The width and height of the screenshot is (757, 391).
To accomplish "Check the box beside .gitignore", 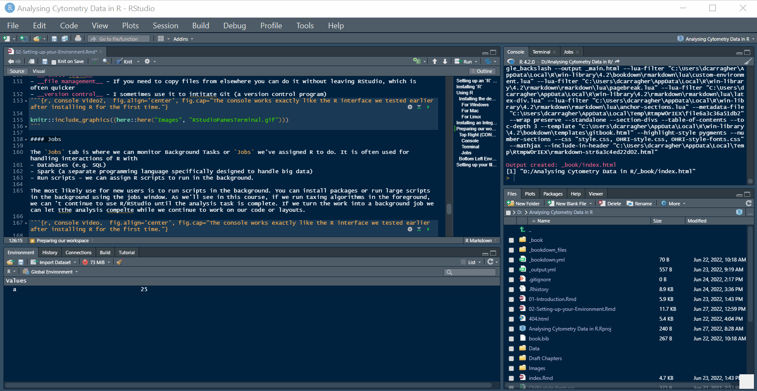I will [x=511, y=280].
